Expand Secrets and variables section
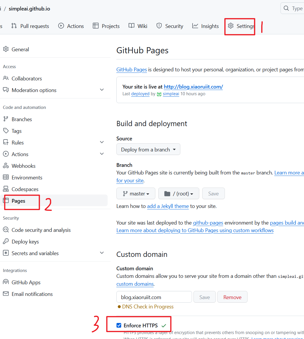Viewport: 304px width, 339px height. click(102, 253)
